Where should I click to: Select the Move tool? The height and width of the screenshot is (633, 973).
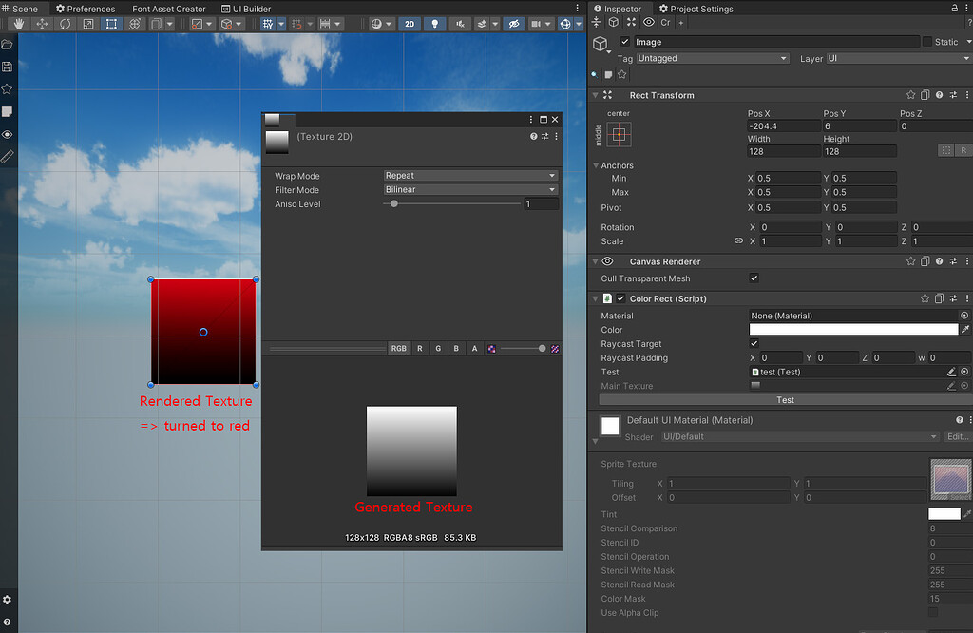coord(42,24)
